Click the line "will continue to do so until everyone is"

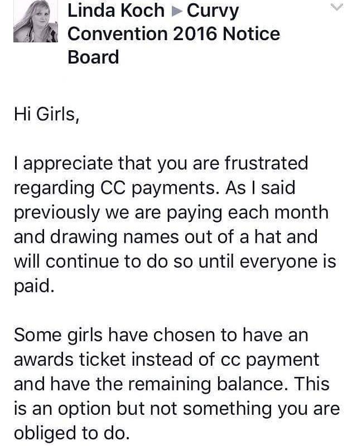(x=175, y=261)
